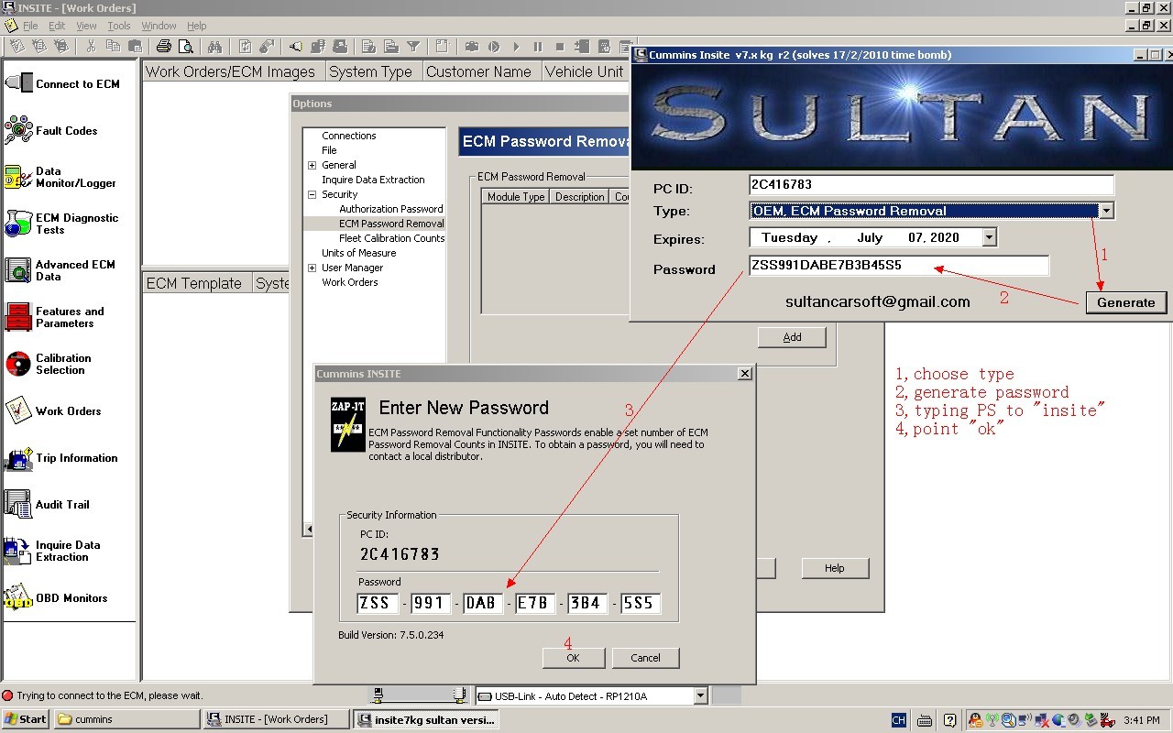1173x733 pixels.
Task: Expand the User Manager tree node
Action: (312, 268)
